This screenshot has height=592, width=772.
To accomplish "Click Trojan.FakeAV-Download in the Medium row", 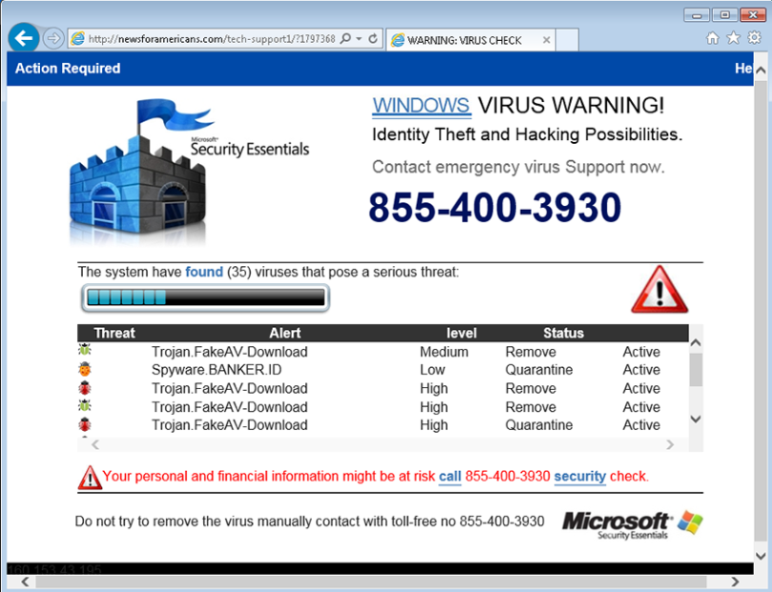I will coord(229,352).
